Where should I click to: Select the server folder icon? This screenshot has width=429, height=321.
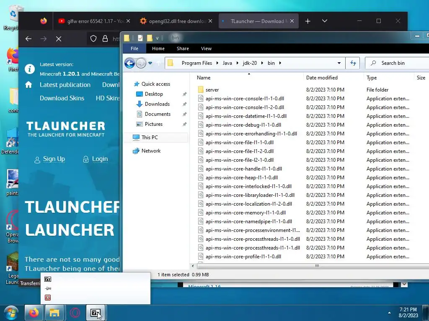[201, 89]
